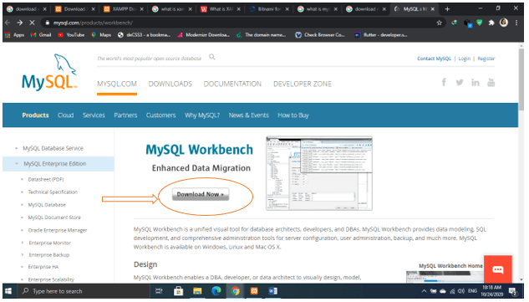Open MySQL Database Service sidebar link
The width and height of the screenshot is (529, 302).
pos(53,149)
